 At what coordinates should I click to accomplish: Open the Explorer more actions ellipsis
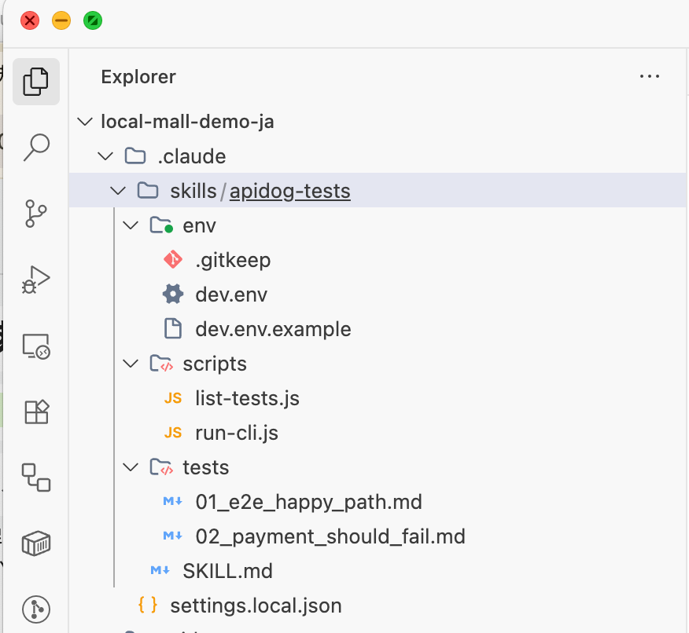(650, 76)
